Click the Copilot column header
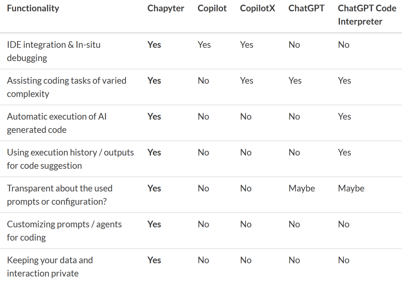The width and height of the screenshot is (402, 287). (212, 8)
